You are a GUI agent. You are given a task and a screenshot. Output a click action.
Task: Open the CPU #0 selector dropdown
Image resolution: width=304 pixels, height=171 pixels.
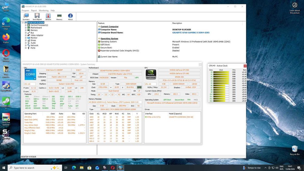point(29,84)
